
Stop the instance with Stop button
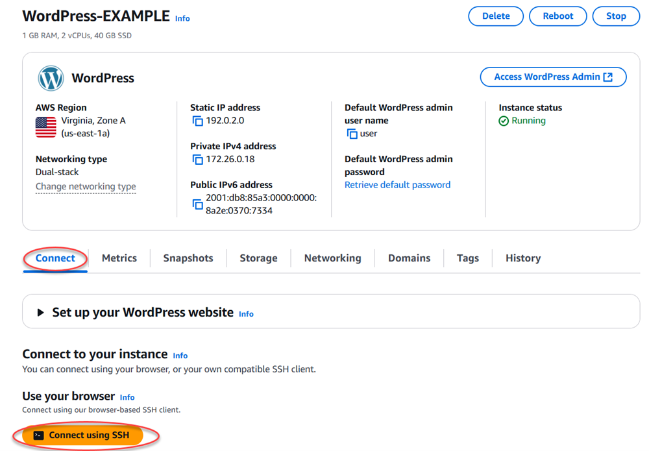tap(615, 16)
